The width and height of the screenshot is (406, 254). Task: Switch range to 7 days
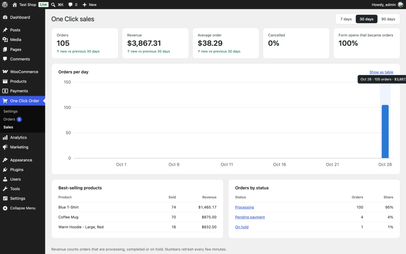pos(346,19)
